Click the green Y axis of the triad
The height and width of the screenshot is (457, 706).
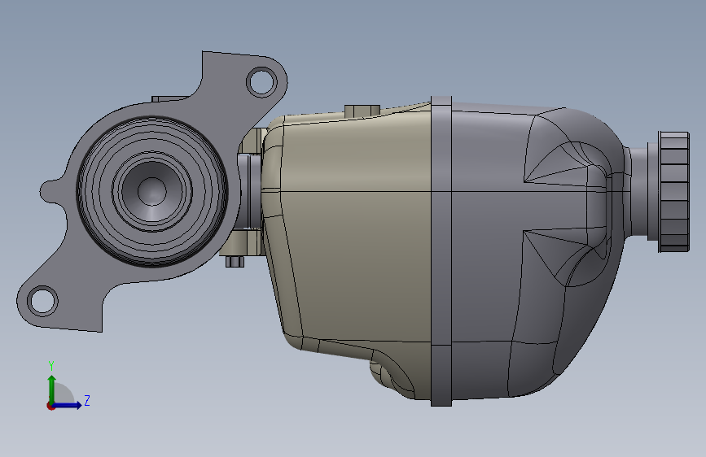52,390
